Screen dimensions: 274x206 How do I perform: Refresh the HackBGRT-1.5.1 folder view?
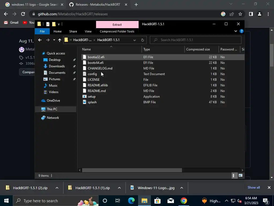pyautogui.click(x=143, y=40)
